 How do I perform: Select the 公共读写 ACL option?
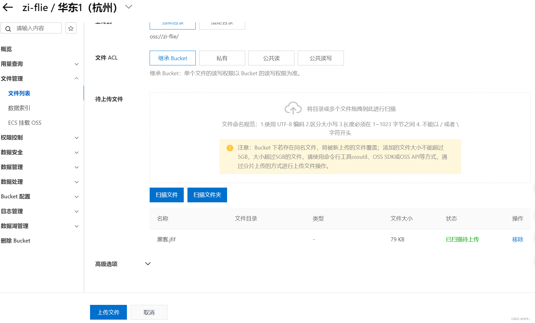[321, 58]
